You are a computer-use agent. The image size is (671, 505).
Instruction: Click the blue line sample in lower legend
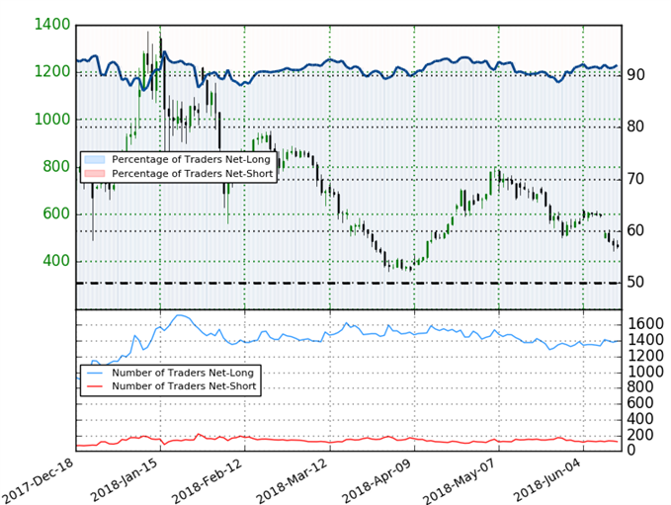coord(95,373)
